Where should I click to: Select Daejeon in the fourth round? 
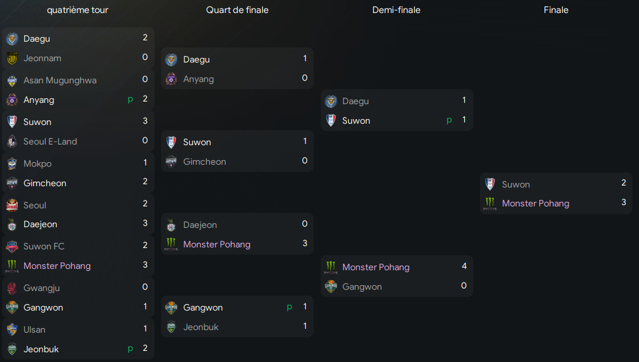coord(40,225)
